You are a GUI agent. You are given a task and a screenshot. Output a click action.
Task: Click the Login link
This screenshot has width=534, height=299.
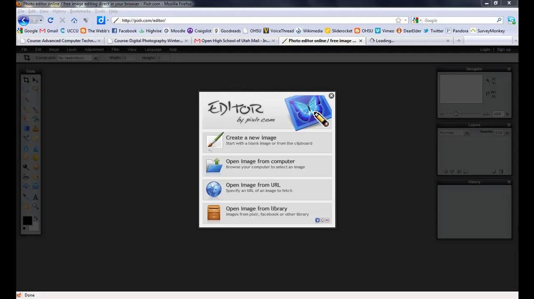coord(485,49)
